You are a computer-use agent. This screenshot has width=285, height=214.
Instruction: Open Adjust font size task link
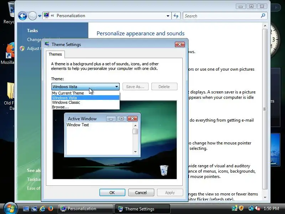(34, 49)
